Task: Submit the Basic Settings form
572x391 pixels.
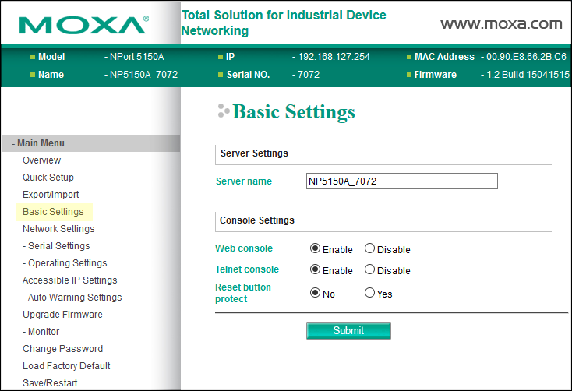Action: coord(348,331)
